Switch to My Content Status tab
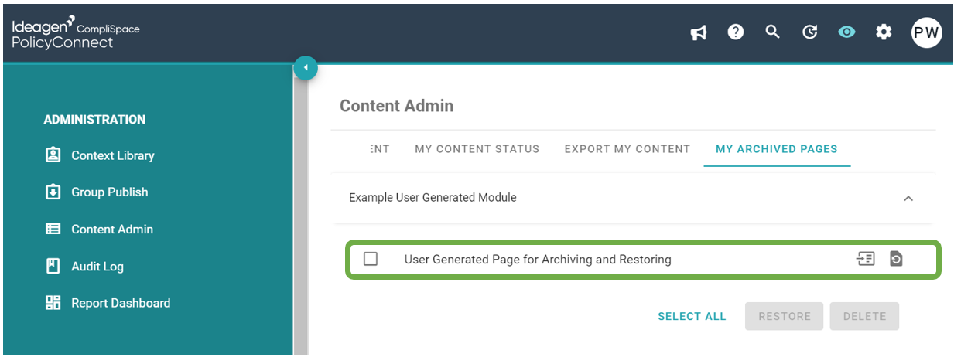 [x=477, y=148]
